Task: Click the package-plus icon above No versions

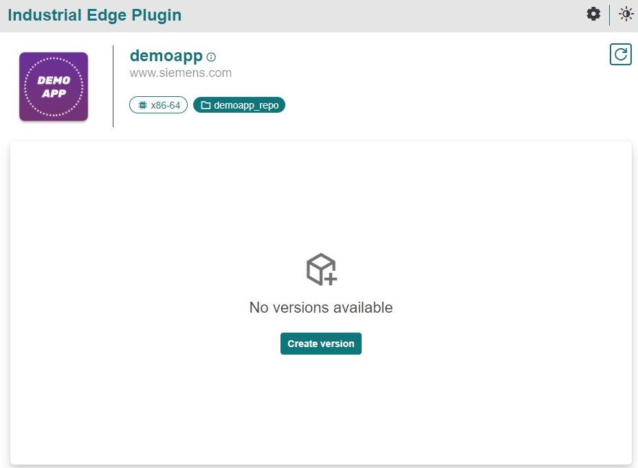Action: pos(321,269)
